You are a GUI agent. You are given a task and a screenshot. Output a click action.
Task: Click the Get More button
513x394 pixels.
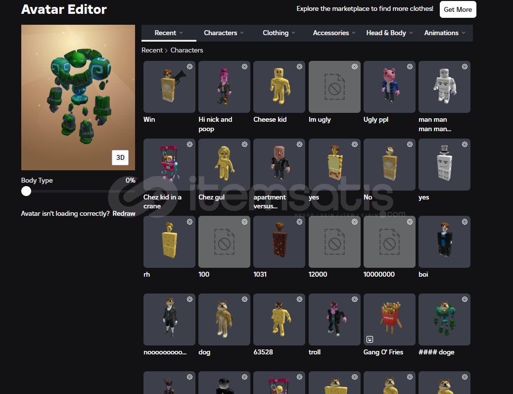click(458, 9)
